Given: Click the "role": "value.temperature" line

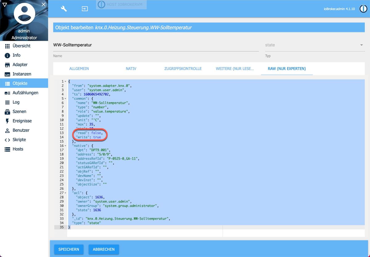Looking at the screenshot, I should (x=103, y=111).
